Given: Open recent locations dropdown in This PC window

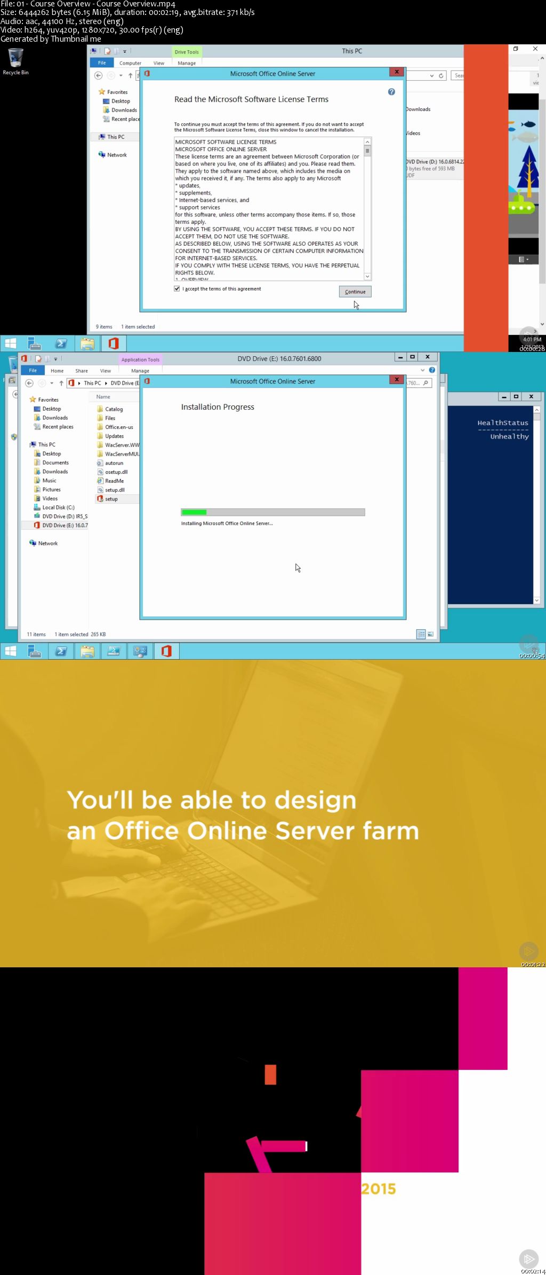Looking at the screenshot, I should tap(121, 75).
